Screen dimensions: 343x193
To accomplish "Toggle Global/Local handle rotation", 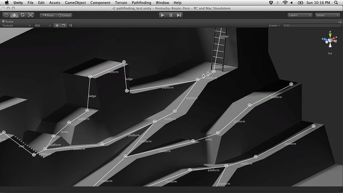I will [x=65, y=15].
